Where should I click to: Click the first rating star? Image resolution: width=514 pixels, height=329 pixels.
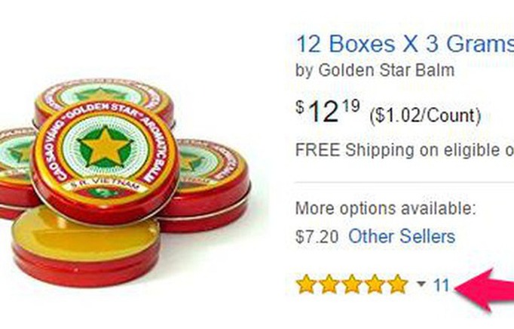(306, 284)
